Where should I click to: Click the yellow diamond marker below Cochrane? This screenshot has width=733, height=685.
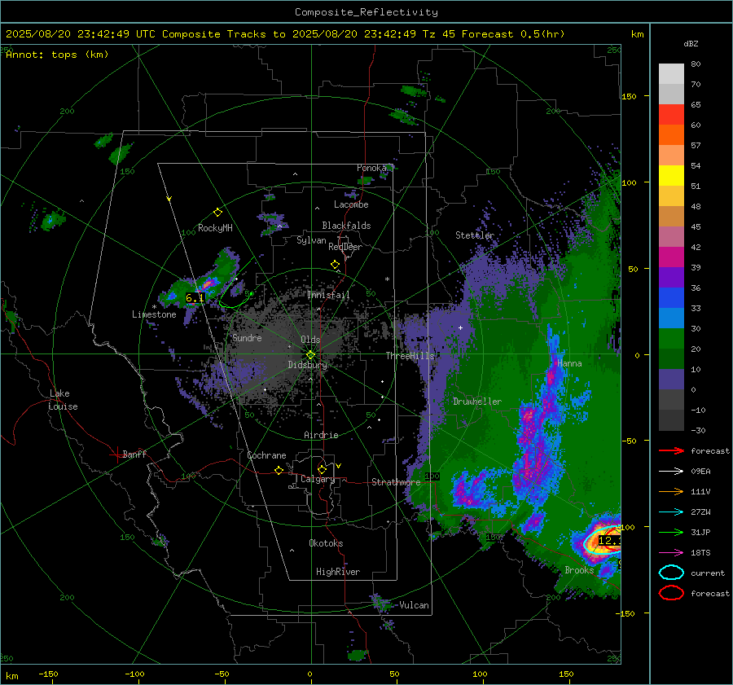pos(279,471)
